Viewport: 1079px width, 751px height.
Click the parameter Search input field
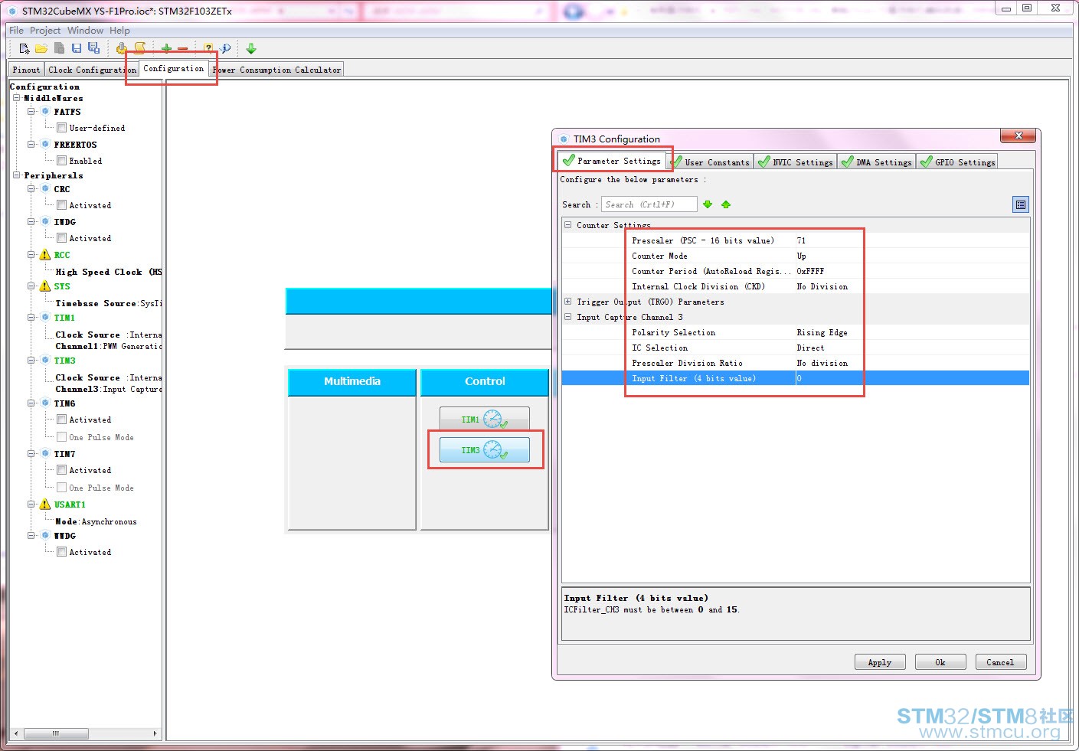[649, 204]
